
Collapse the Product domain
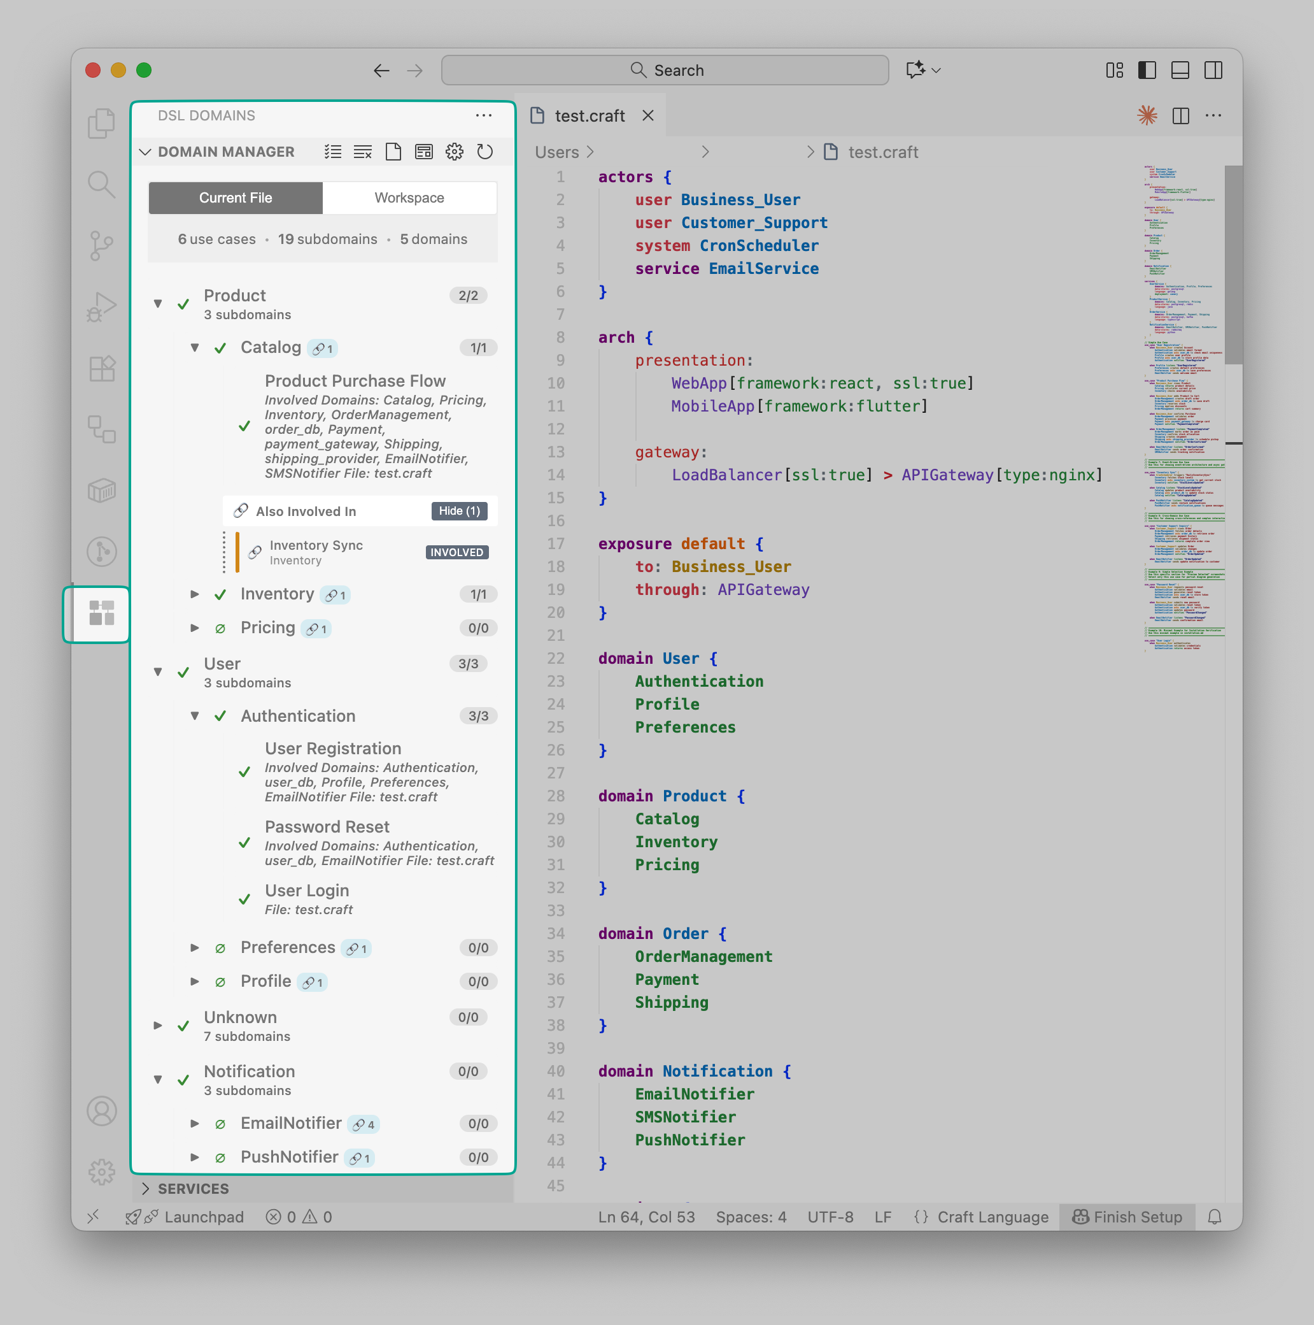(158, 303)
